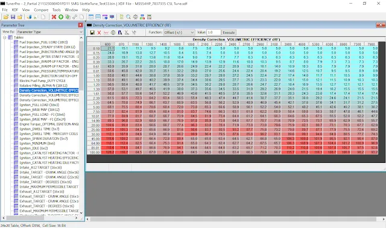Click the green duplicate-item icon
The image size is (386, 228).
[68, 17]
